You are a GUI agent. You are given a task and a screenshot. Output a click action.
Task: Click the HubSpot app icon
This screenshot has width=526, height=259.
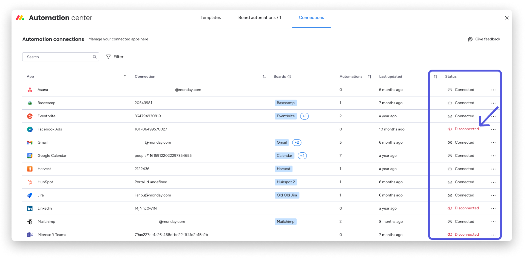pyautogui.click(x=30, y=182)
